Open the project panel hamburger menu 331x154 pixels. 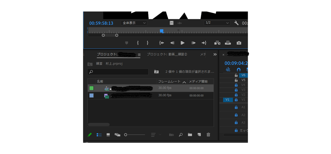tap(139, 55)
